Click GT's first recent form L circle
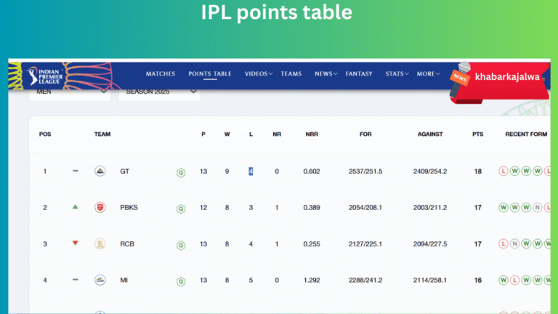This screenshot has height=314, width=558. pos(504,172)
